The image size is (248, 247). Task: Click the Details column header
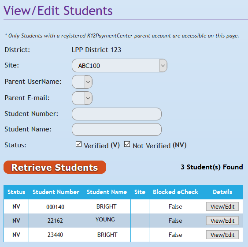click(222, 192)
